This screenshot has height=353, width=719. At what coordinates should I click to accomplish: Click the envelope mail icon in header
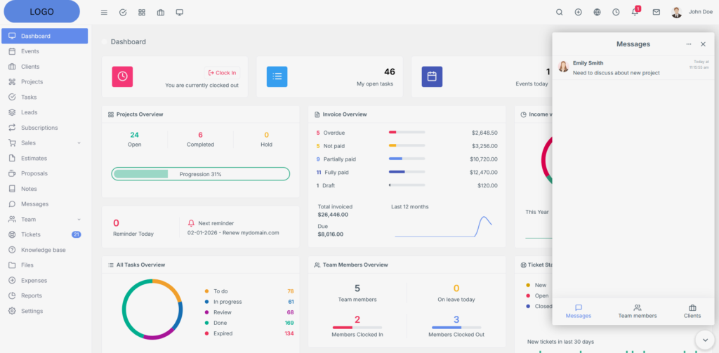[x=657, y=12]
